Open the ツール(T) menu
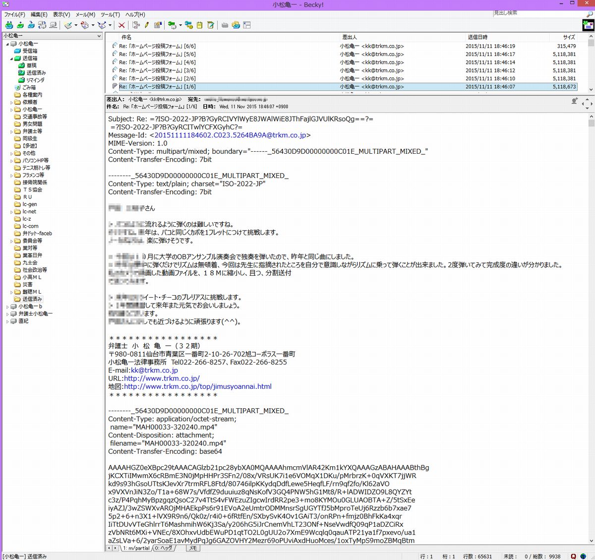The image size is (595, 560). 110,15
